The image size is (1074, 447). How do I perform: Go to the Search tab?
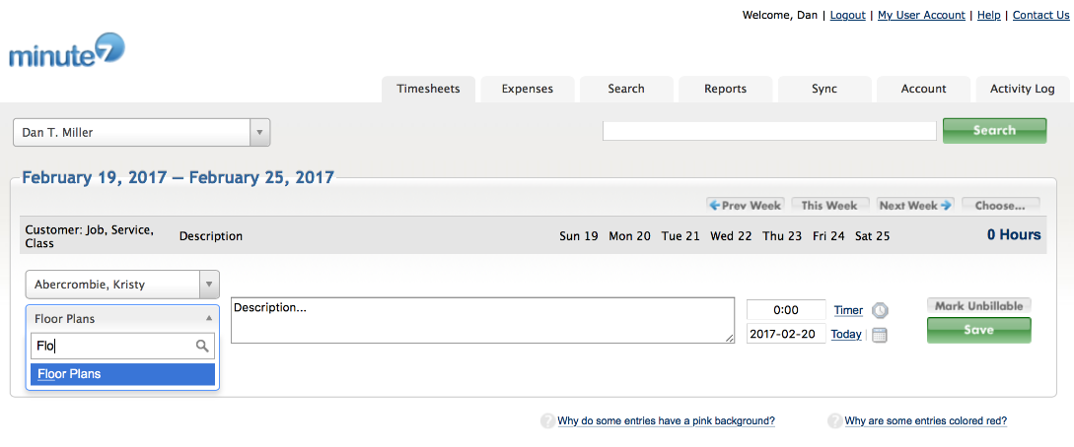626,89
